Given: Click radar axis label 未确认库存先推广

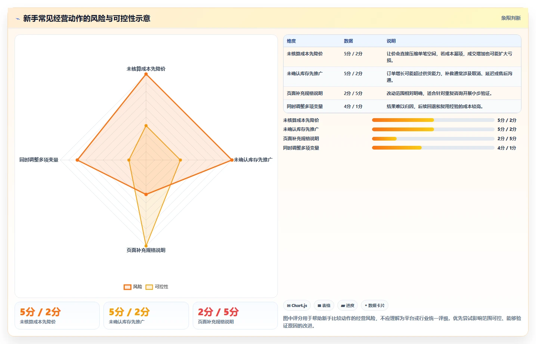Looking at the screenshot, I should click(253, 160).
